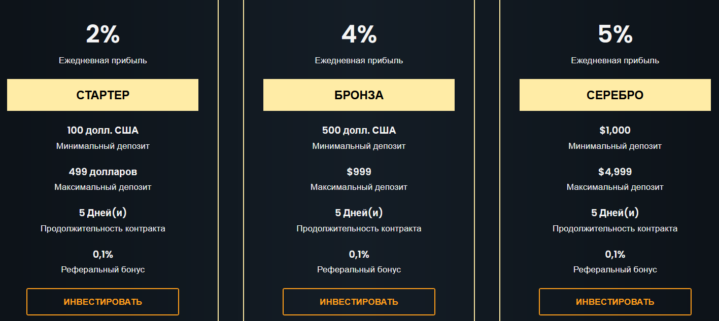Select the БРОНЗА plan title banner

click(359, 95)
